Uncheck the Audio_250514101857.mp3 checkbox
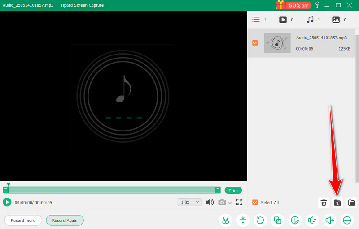The width and height of the screenshot is (359, 229). (x=255, y=43)
